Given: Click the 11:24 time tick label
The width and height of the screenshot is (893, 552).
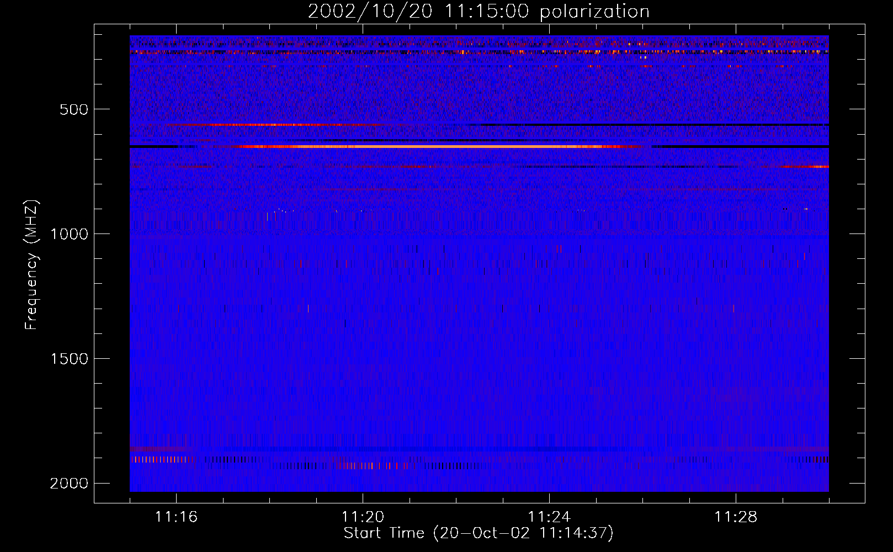Looking at the screenshot, I should click(549, 517).
